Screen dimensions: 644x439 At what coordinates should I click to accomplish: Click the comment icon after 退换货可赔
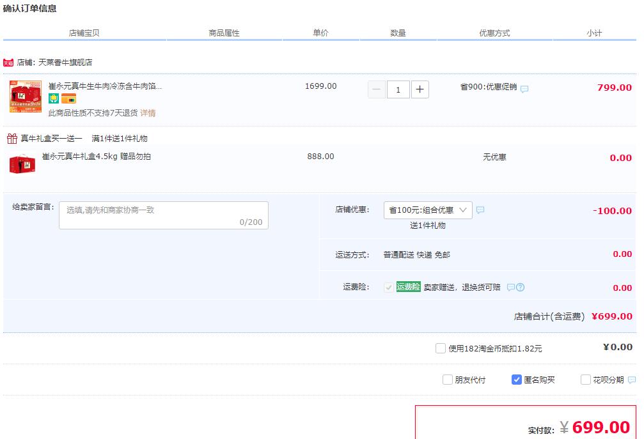coord(510,287)
